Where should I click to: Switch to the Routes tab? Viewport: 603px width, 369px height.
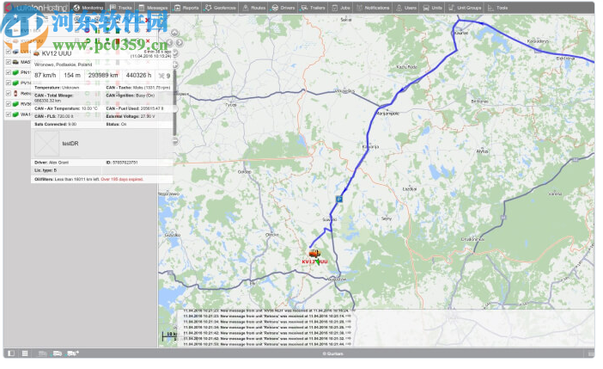(253, 8)
